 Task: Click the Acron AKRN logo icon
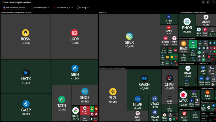[206, 17]
